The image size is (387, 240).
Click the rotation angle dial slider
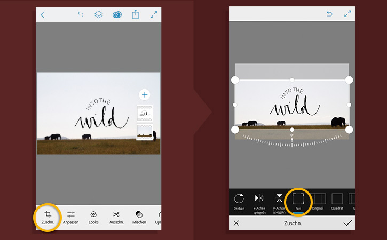(x=292, y=141)
